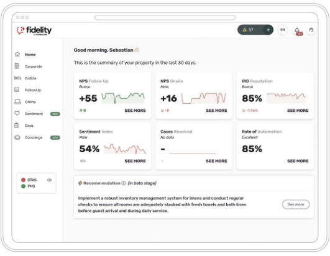Switch language with the EN button

pos(283,30)
